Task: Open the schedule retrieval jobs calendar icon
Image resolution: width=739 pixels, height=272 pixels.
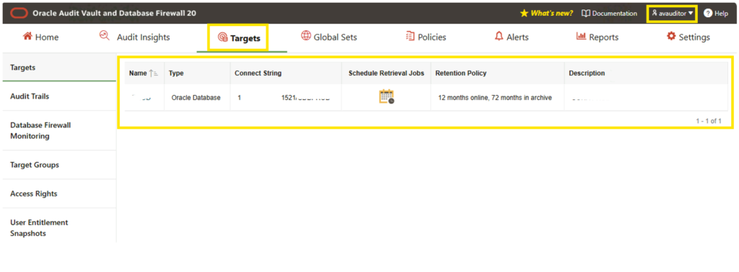Action: 387,96
